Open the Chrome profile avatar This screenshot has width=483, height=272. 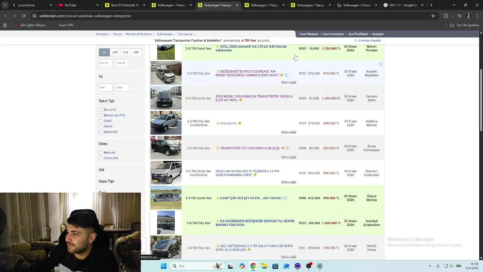coord(468,16)
